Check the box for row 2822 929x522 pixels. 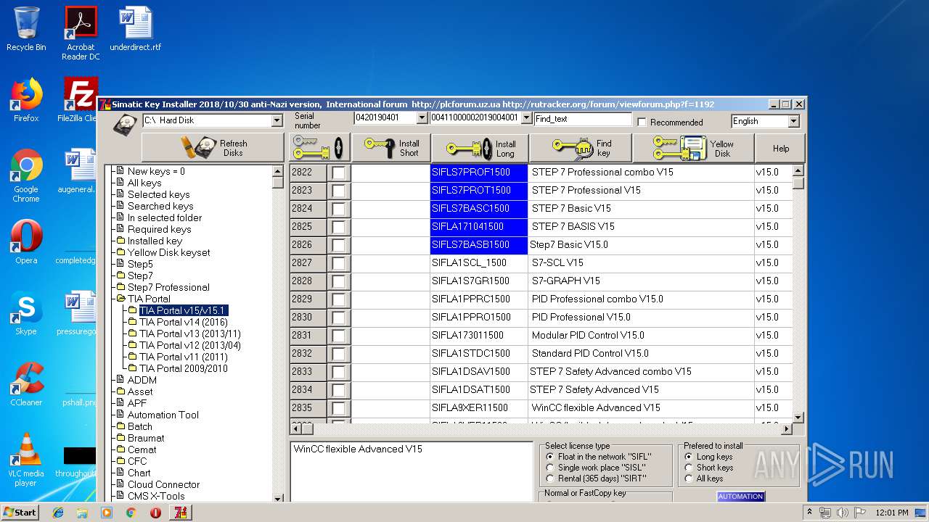coord(339,173)
